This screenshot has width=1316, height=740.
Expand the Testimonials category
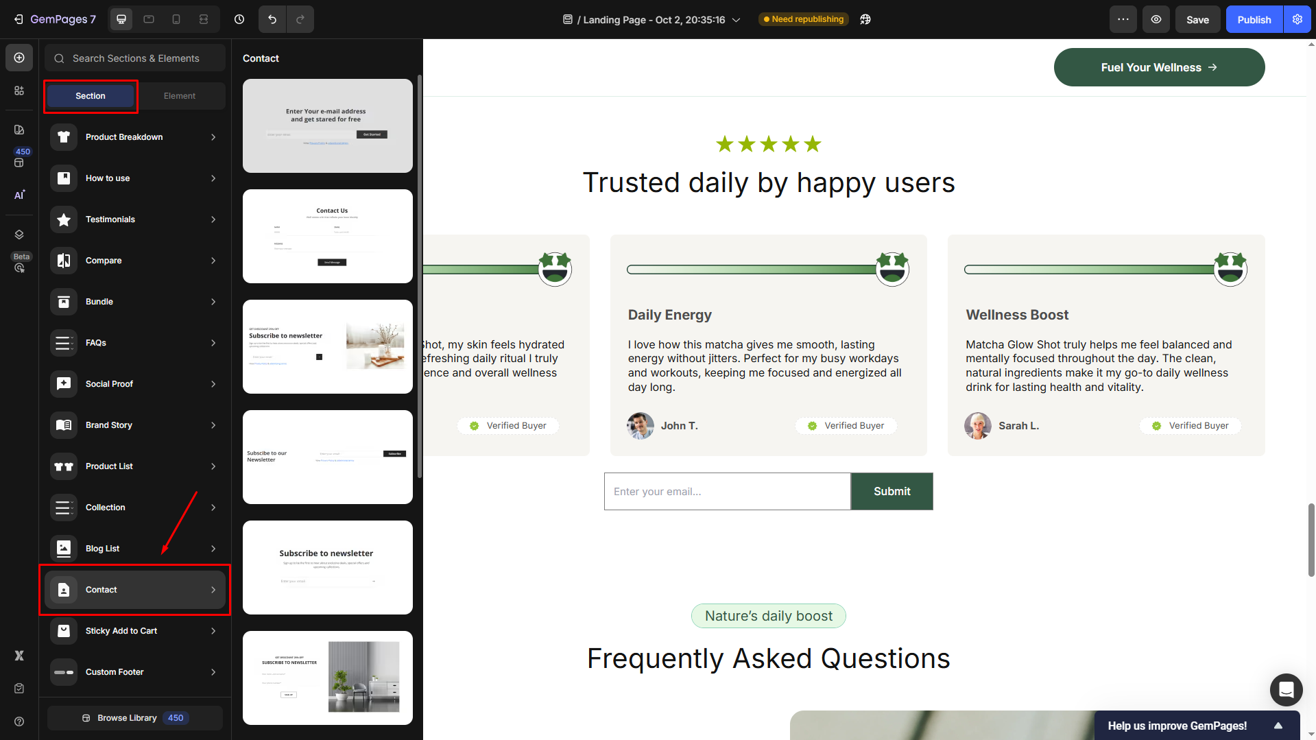coord(135,219)
